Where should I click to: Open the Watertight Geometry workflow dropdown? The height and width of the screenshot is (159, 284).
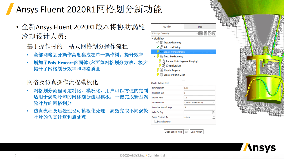[175, 33]
